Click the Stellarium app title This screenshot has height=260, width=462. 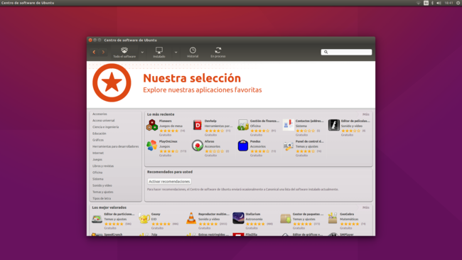click(253, 215)
